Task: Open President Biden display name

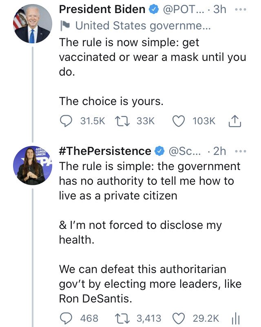Action: tap(102, 9)
